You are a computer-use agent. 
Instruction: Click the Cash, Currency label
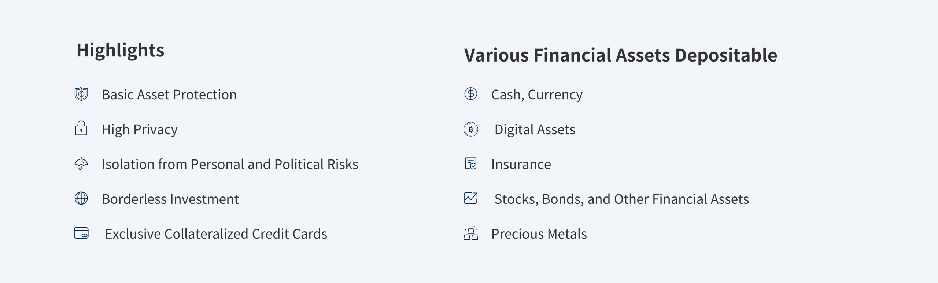pos(537,95)
